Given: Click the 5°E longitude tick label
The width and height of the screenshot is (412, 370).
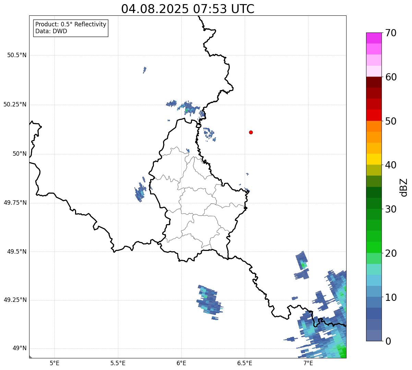Looking at the screenshot, I should [x=54, y=363].
